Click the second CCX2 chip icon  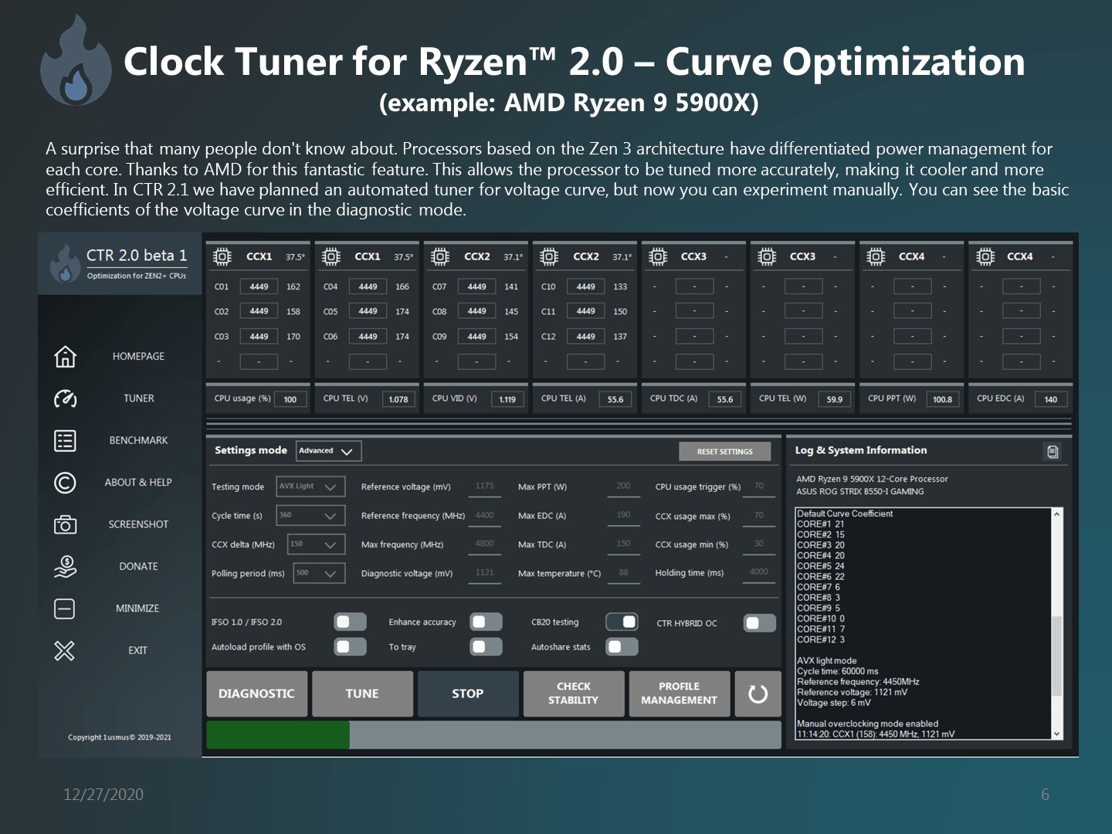549,256
